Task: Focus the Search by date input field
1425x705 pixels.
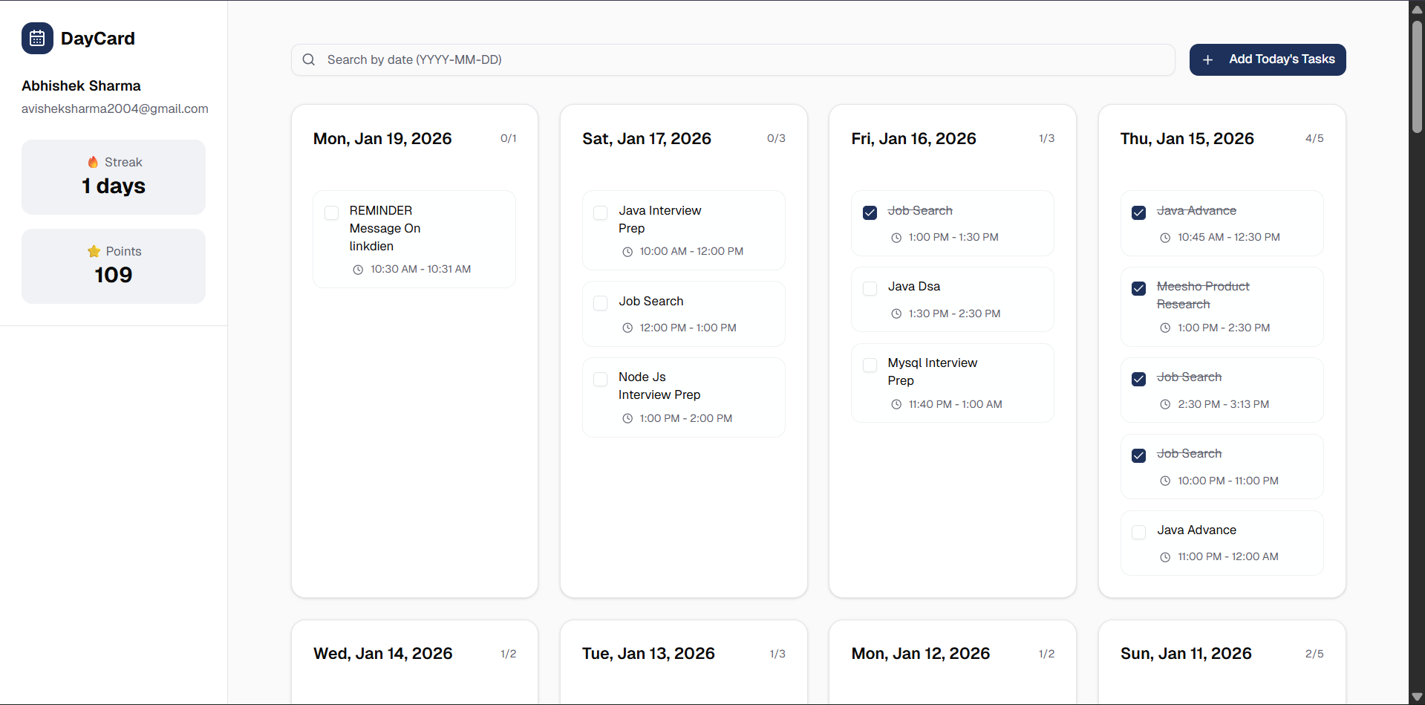Action: (x=743, y=59)
